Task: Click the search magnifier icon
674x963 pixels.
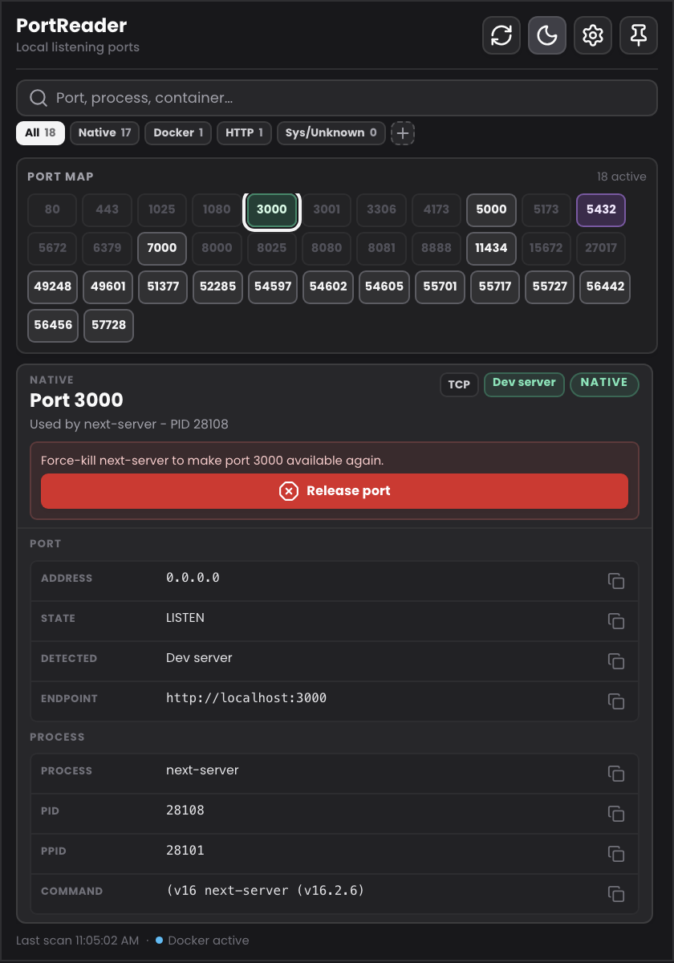Action: [x=38, y=98]
